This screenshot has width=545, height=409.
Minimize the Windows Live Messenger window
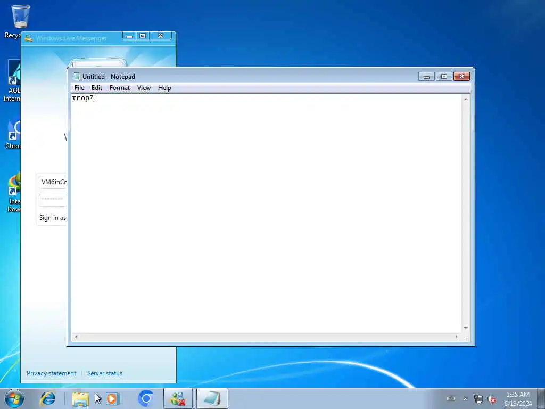pyautogui.click(x=129, y=36)
